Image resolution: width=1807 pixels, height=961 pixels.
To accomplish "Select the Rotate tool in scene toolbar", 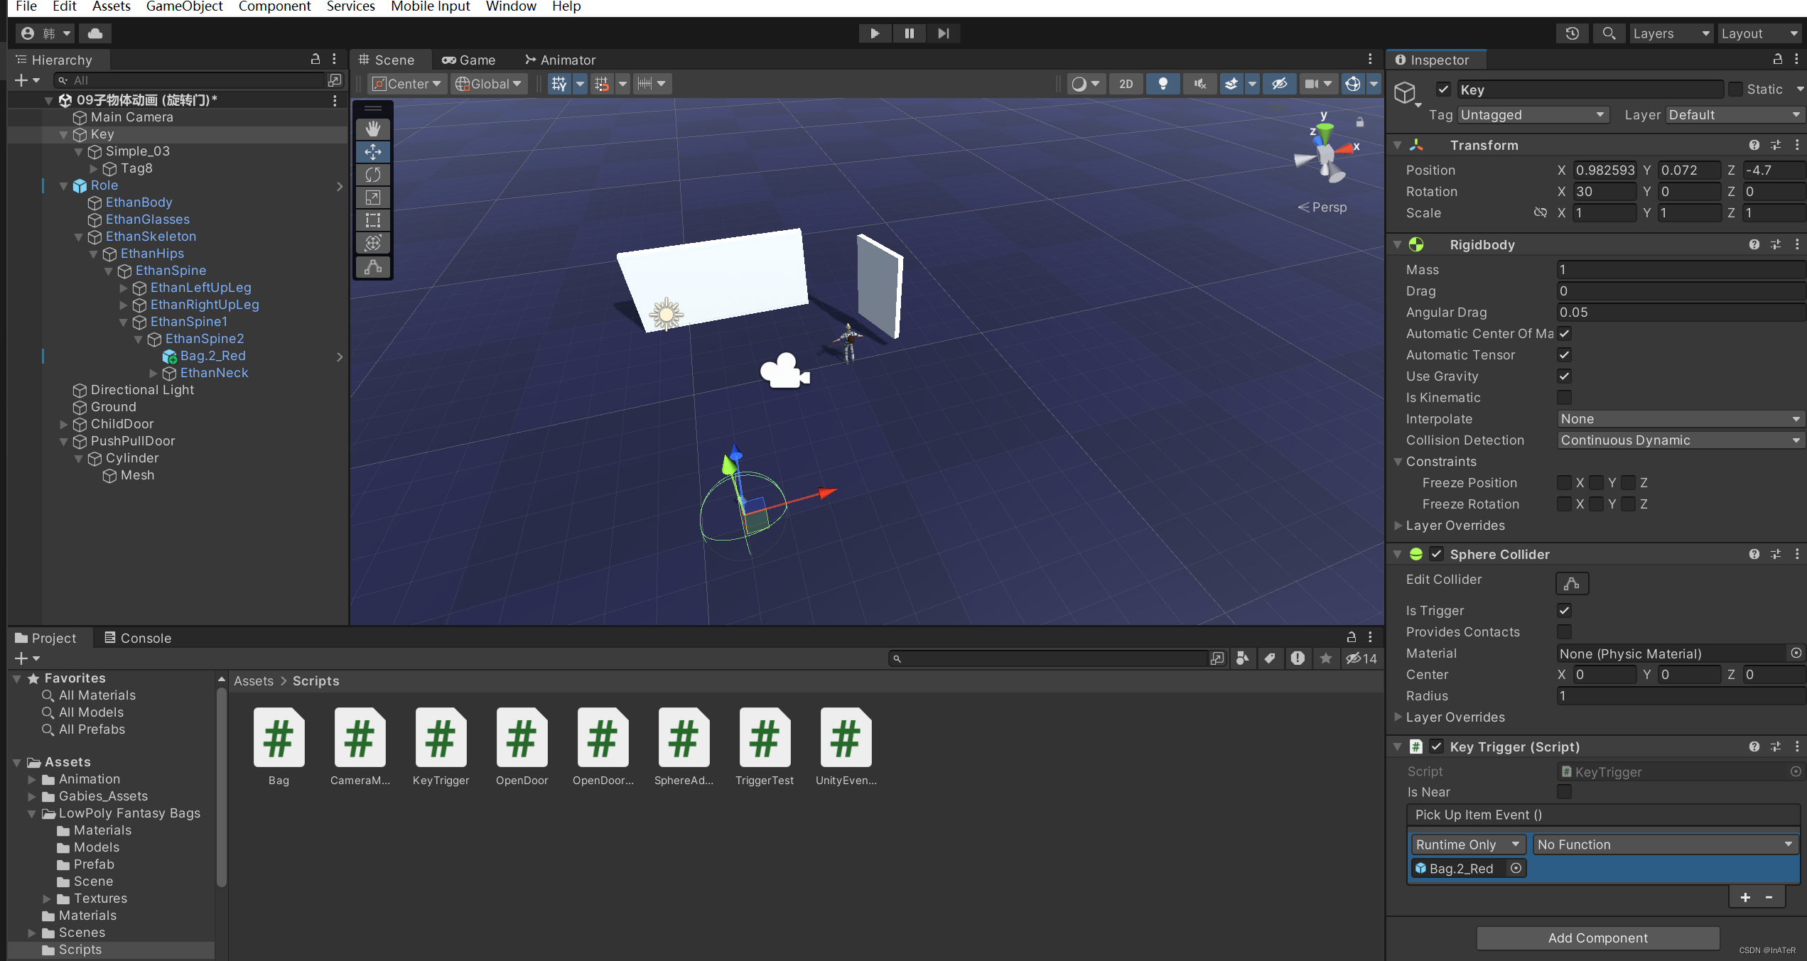I will point(373,175).
